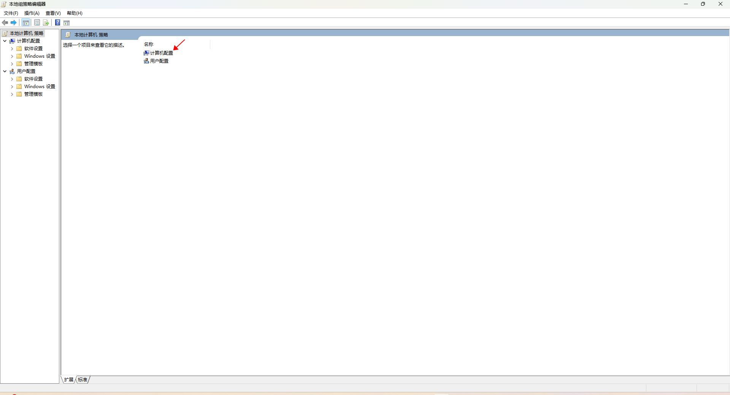Open the Help toolbar icon
Image resolution: width=730 pixels, height=395 pixels.
click(x=57, y=23)
